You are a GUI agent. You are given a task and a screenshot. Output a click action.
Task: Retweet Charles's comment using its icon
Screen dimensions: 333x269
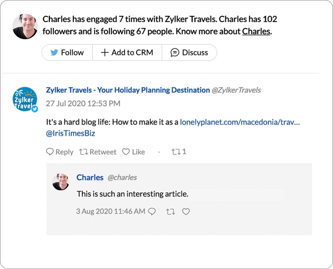pyautogui.click(x=170, y=211)
